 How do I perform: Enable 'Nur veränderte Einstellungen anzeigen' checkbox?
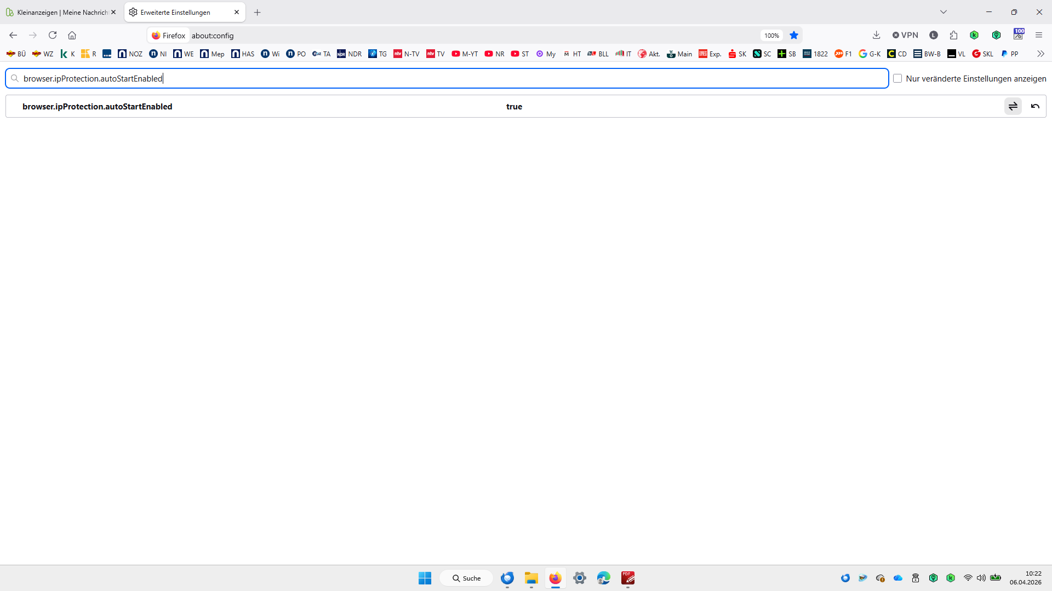point(897,78)
